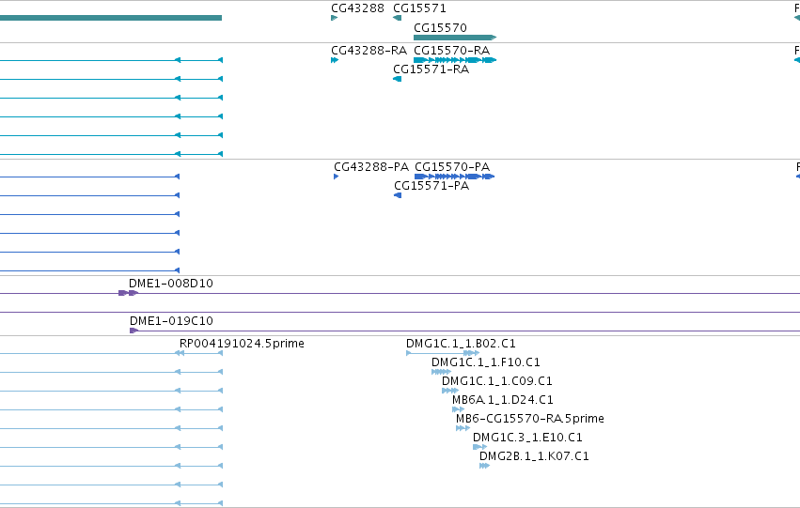Select the DMG1C.1_1.F10.C1 EST label
This screenshot has height=508, width=800.
point(486,362)
